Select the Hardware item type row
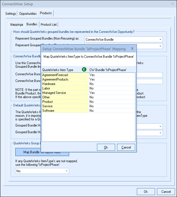The height and width of the screenshot is (197, 177). 65,84
